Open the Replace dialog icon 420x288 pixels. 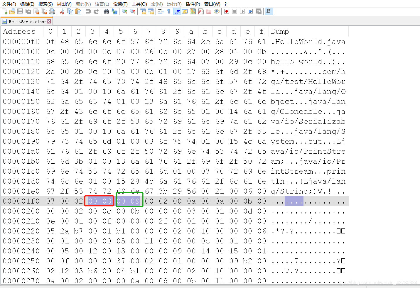tap(114, 11)
